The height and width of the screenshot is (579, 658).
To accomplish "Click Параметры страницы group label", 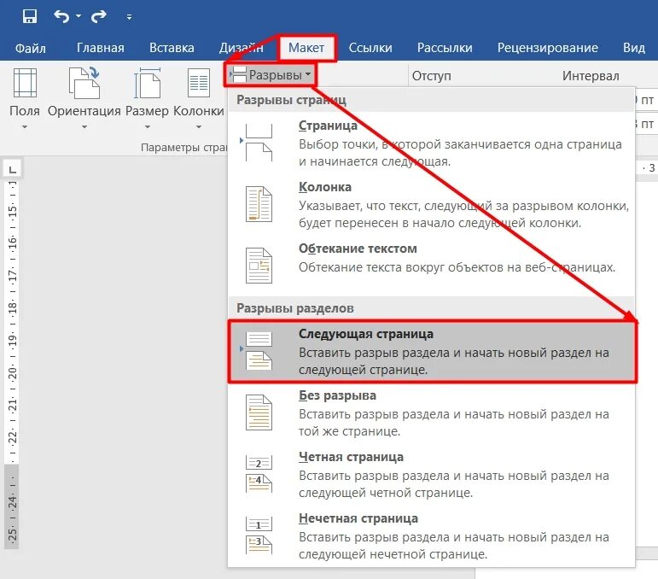I will (x=183, y=148).
